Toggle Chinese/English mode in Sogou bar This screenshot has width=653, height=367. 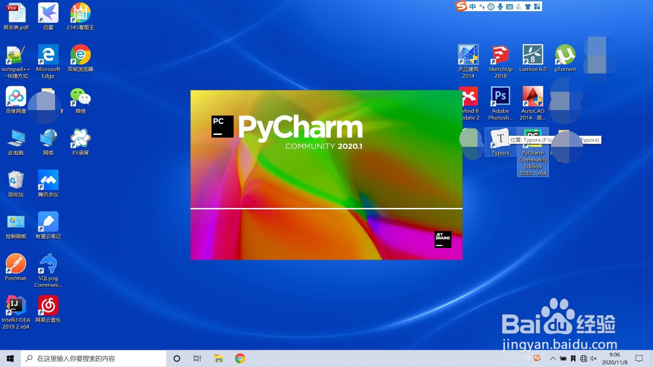(x=473, y=7)
